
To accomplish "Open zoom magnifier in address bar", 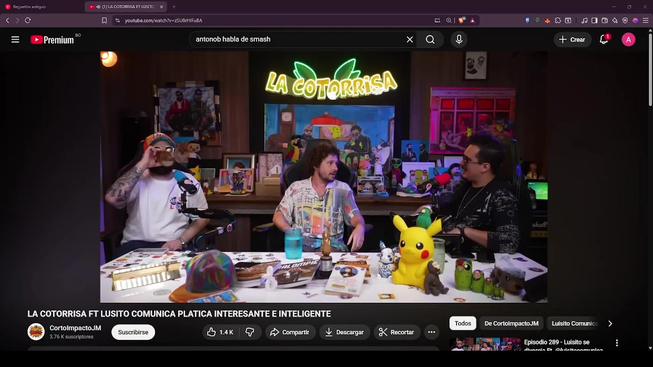I will tap(449, 20).
